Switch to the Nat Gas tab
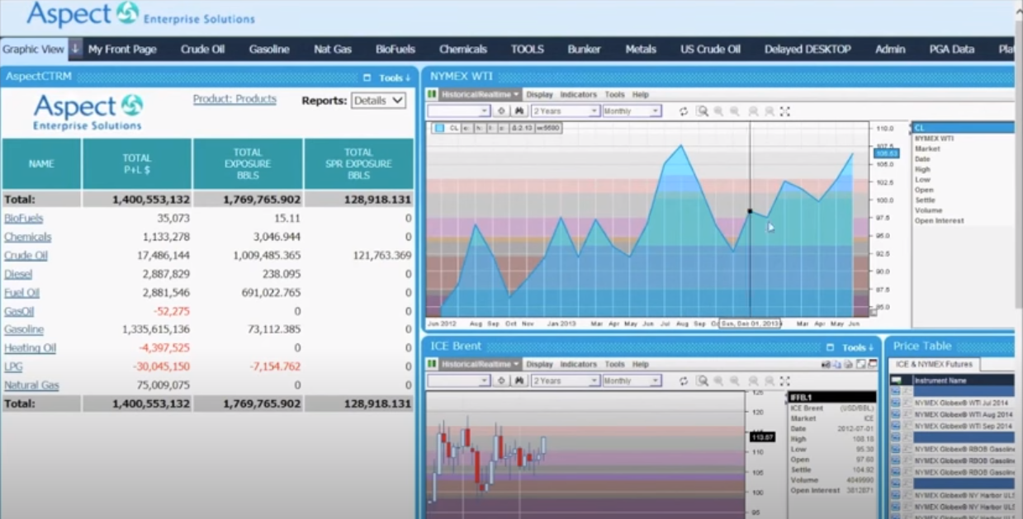The height and width of the screenshot is (519, 1023). [333, 50]
